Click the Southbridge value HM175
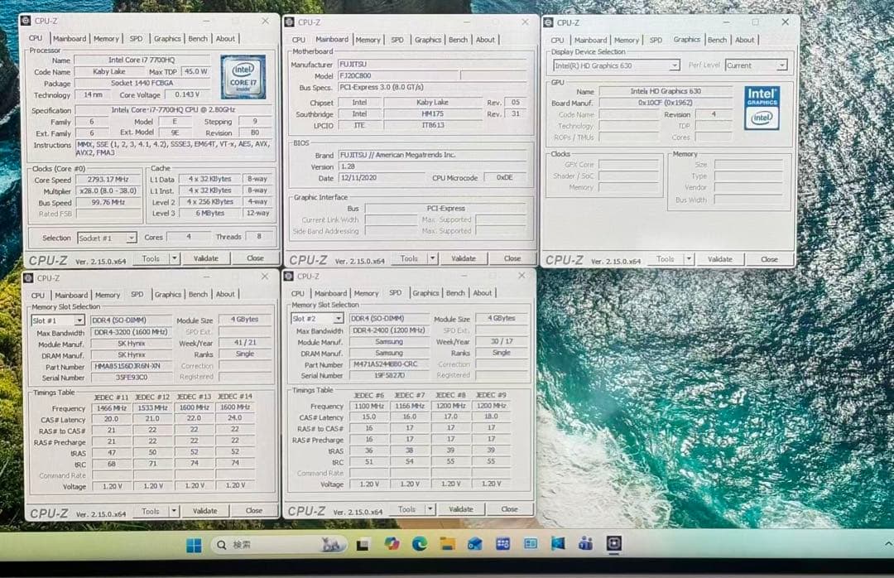The width and height of the screenshot is (894, 578). (x=433, y=113)
